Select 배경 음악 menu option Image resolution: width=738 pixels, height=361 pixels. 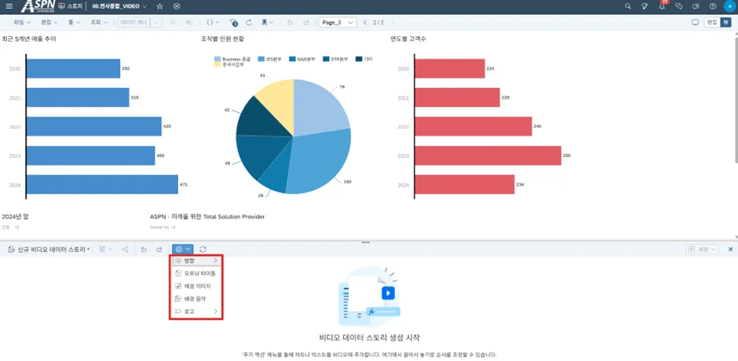(199, 299)
